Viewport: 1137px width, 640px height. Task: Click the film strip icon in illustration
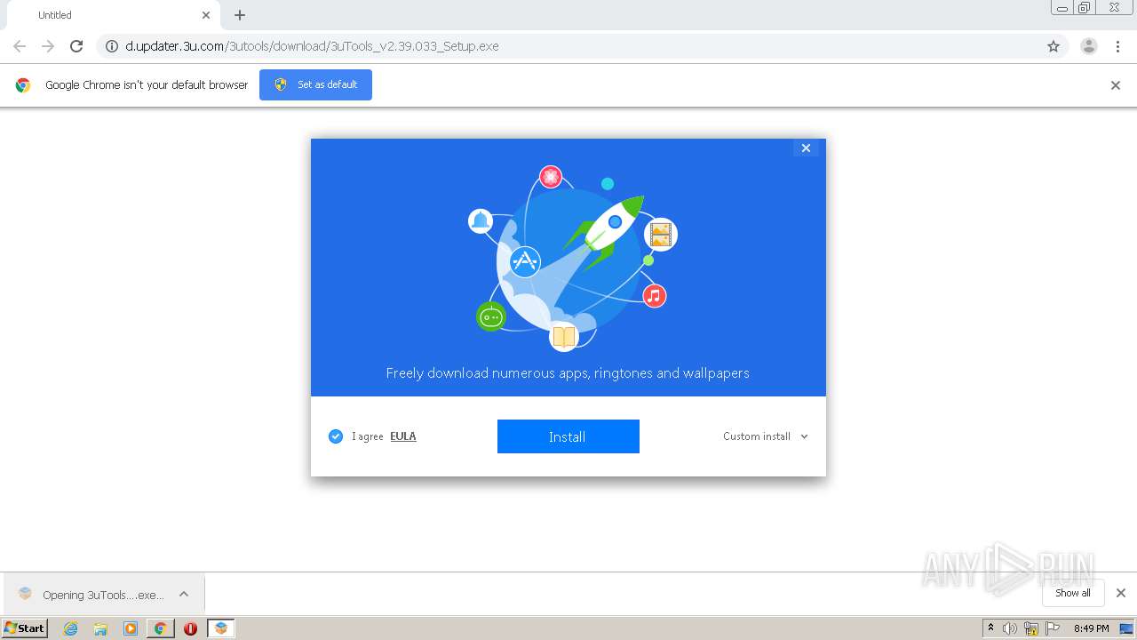(x=660, y=235)
